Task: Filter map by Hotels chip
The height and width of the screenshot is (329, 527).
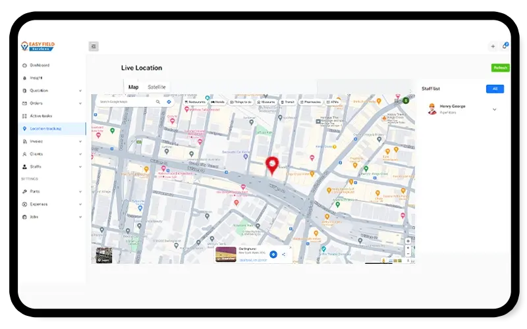Action: (x=218, y=102)
